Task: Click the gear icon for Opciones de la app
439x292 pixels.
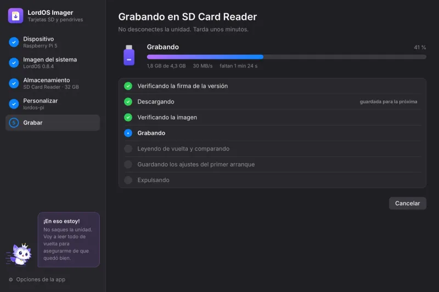Action: tap(10, 279)
